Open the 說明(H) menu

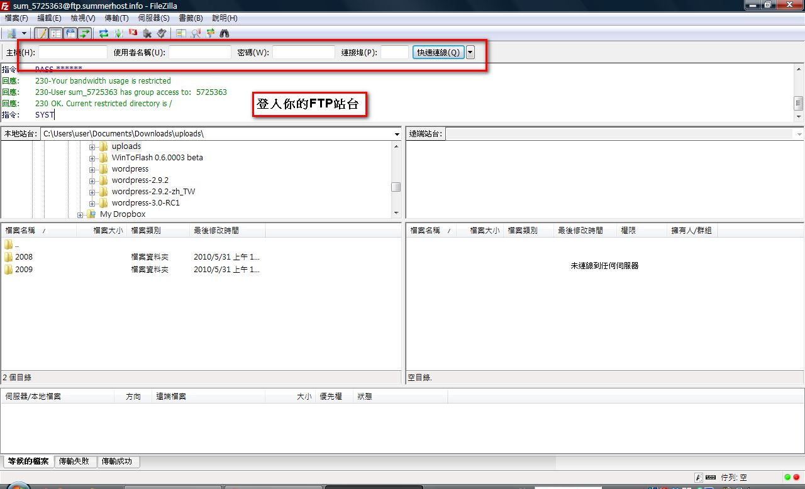coord(225,18)
